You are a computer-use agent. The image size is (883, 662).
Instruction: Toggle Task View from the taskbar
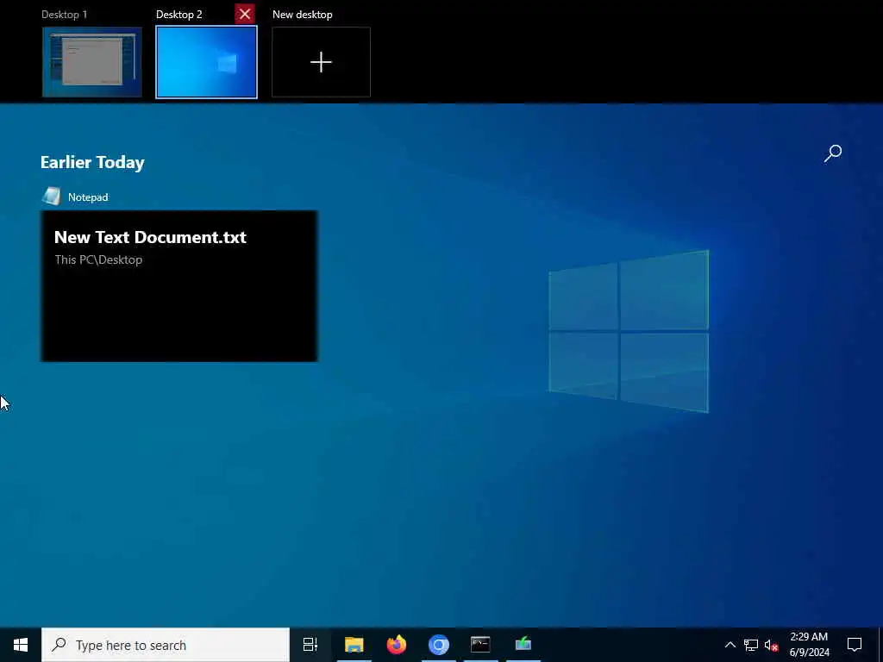(x=310, y=645)
